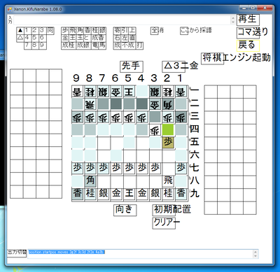Viewport: 280px width, 272px height.
Task: Select the white rook on square 8二
Action: click(x=90, y=104)
